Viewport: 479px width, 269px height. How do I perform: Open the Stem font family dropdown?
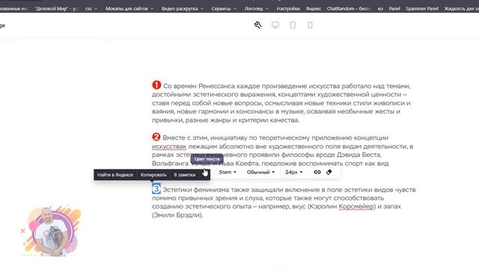coord(228,172)
